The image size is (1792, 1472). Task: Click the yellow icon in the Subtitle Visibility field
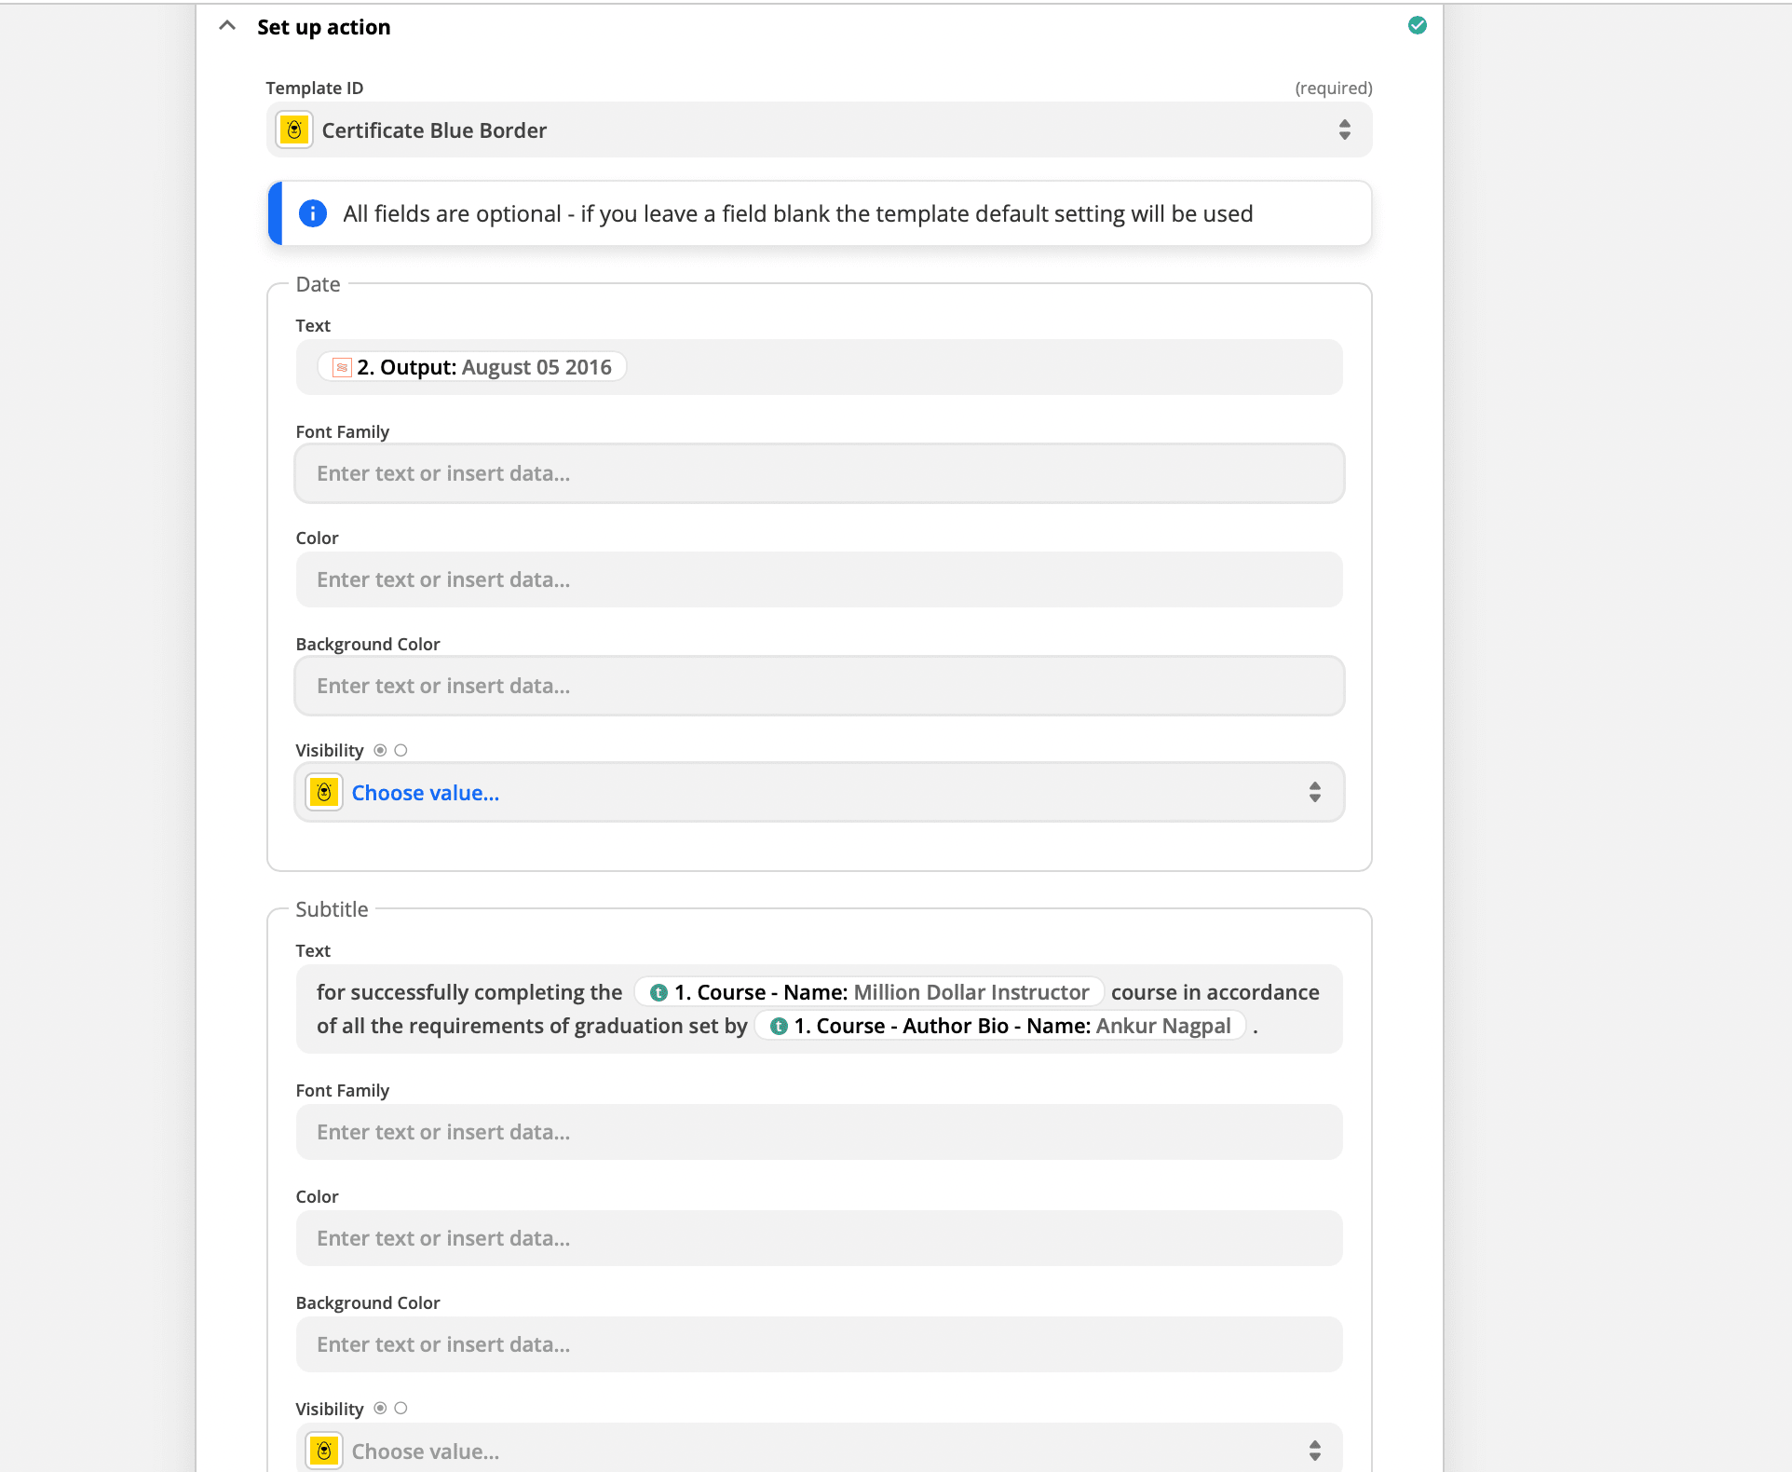pos(324,1451)
